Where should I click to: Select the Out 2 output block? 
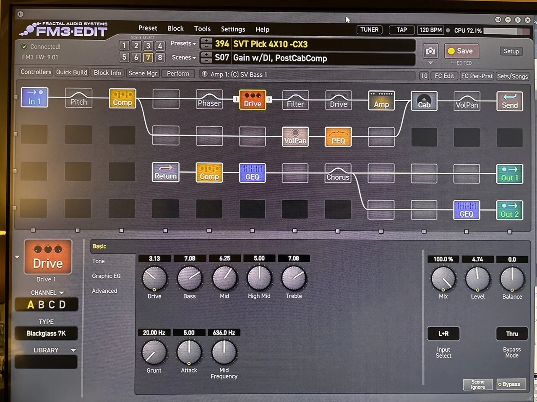(x=509, y=210)
